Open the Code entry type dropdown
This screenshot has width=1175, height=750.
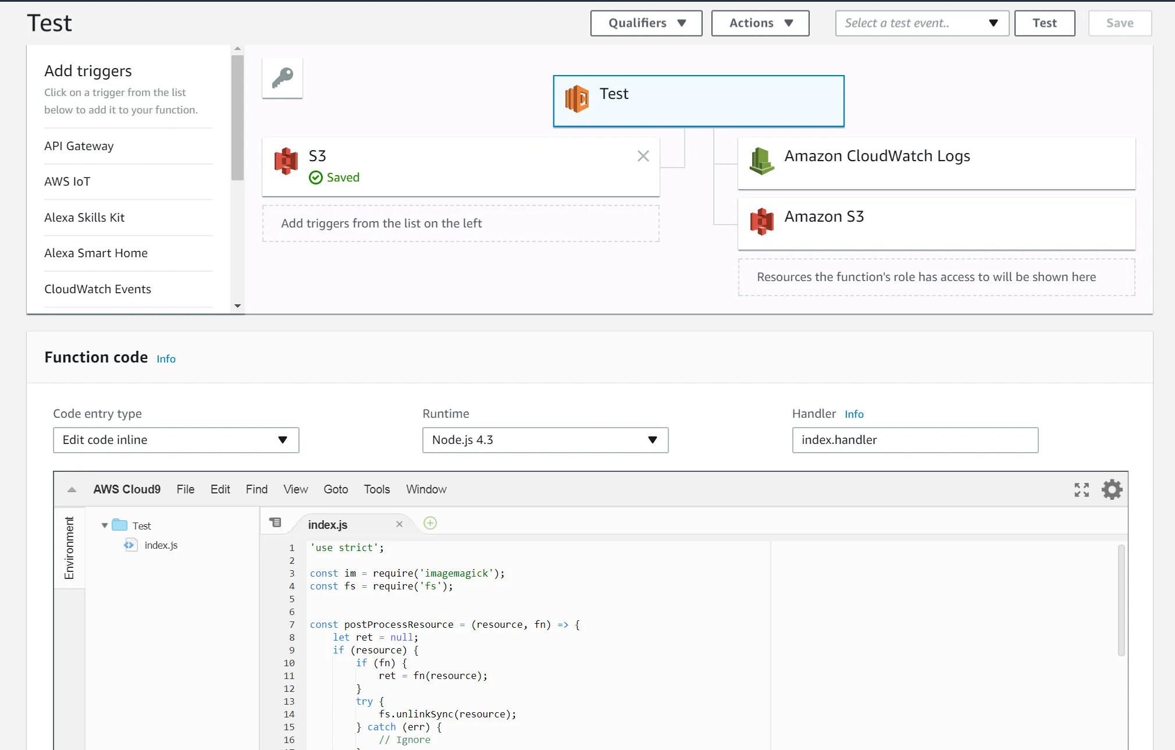point(176,440)
